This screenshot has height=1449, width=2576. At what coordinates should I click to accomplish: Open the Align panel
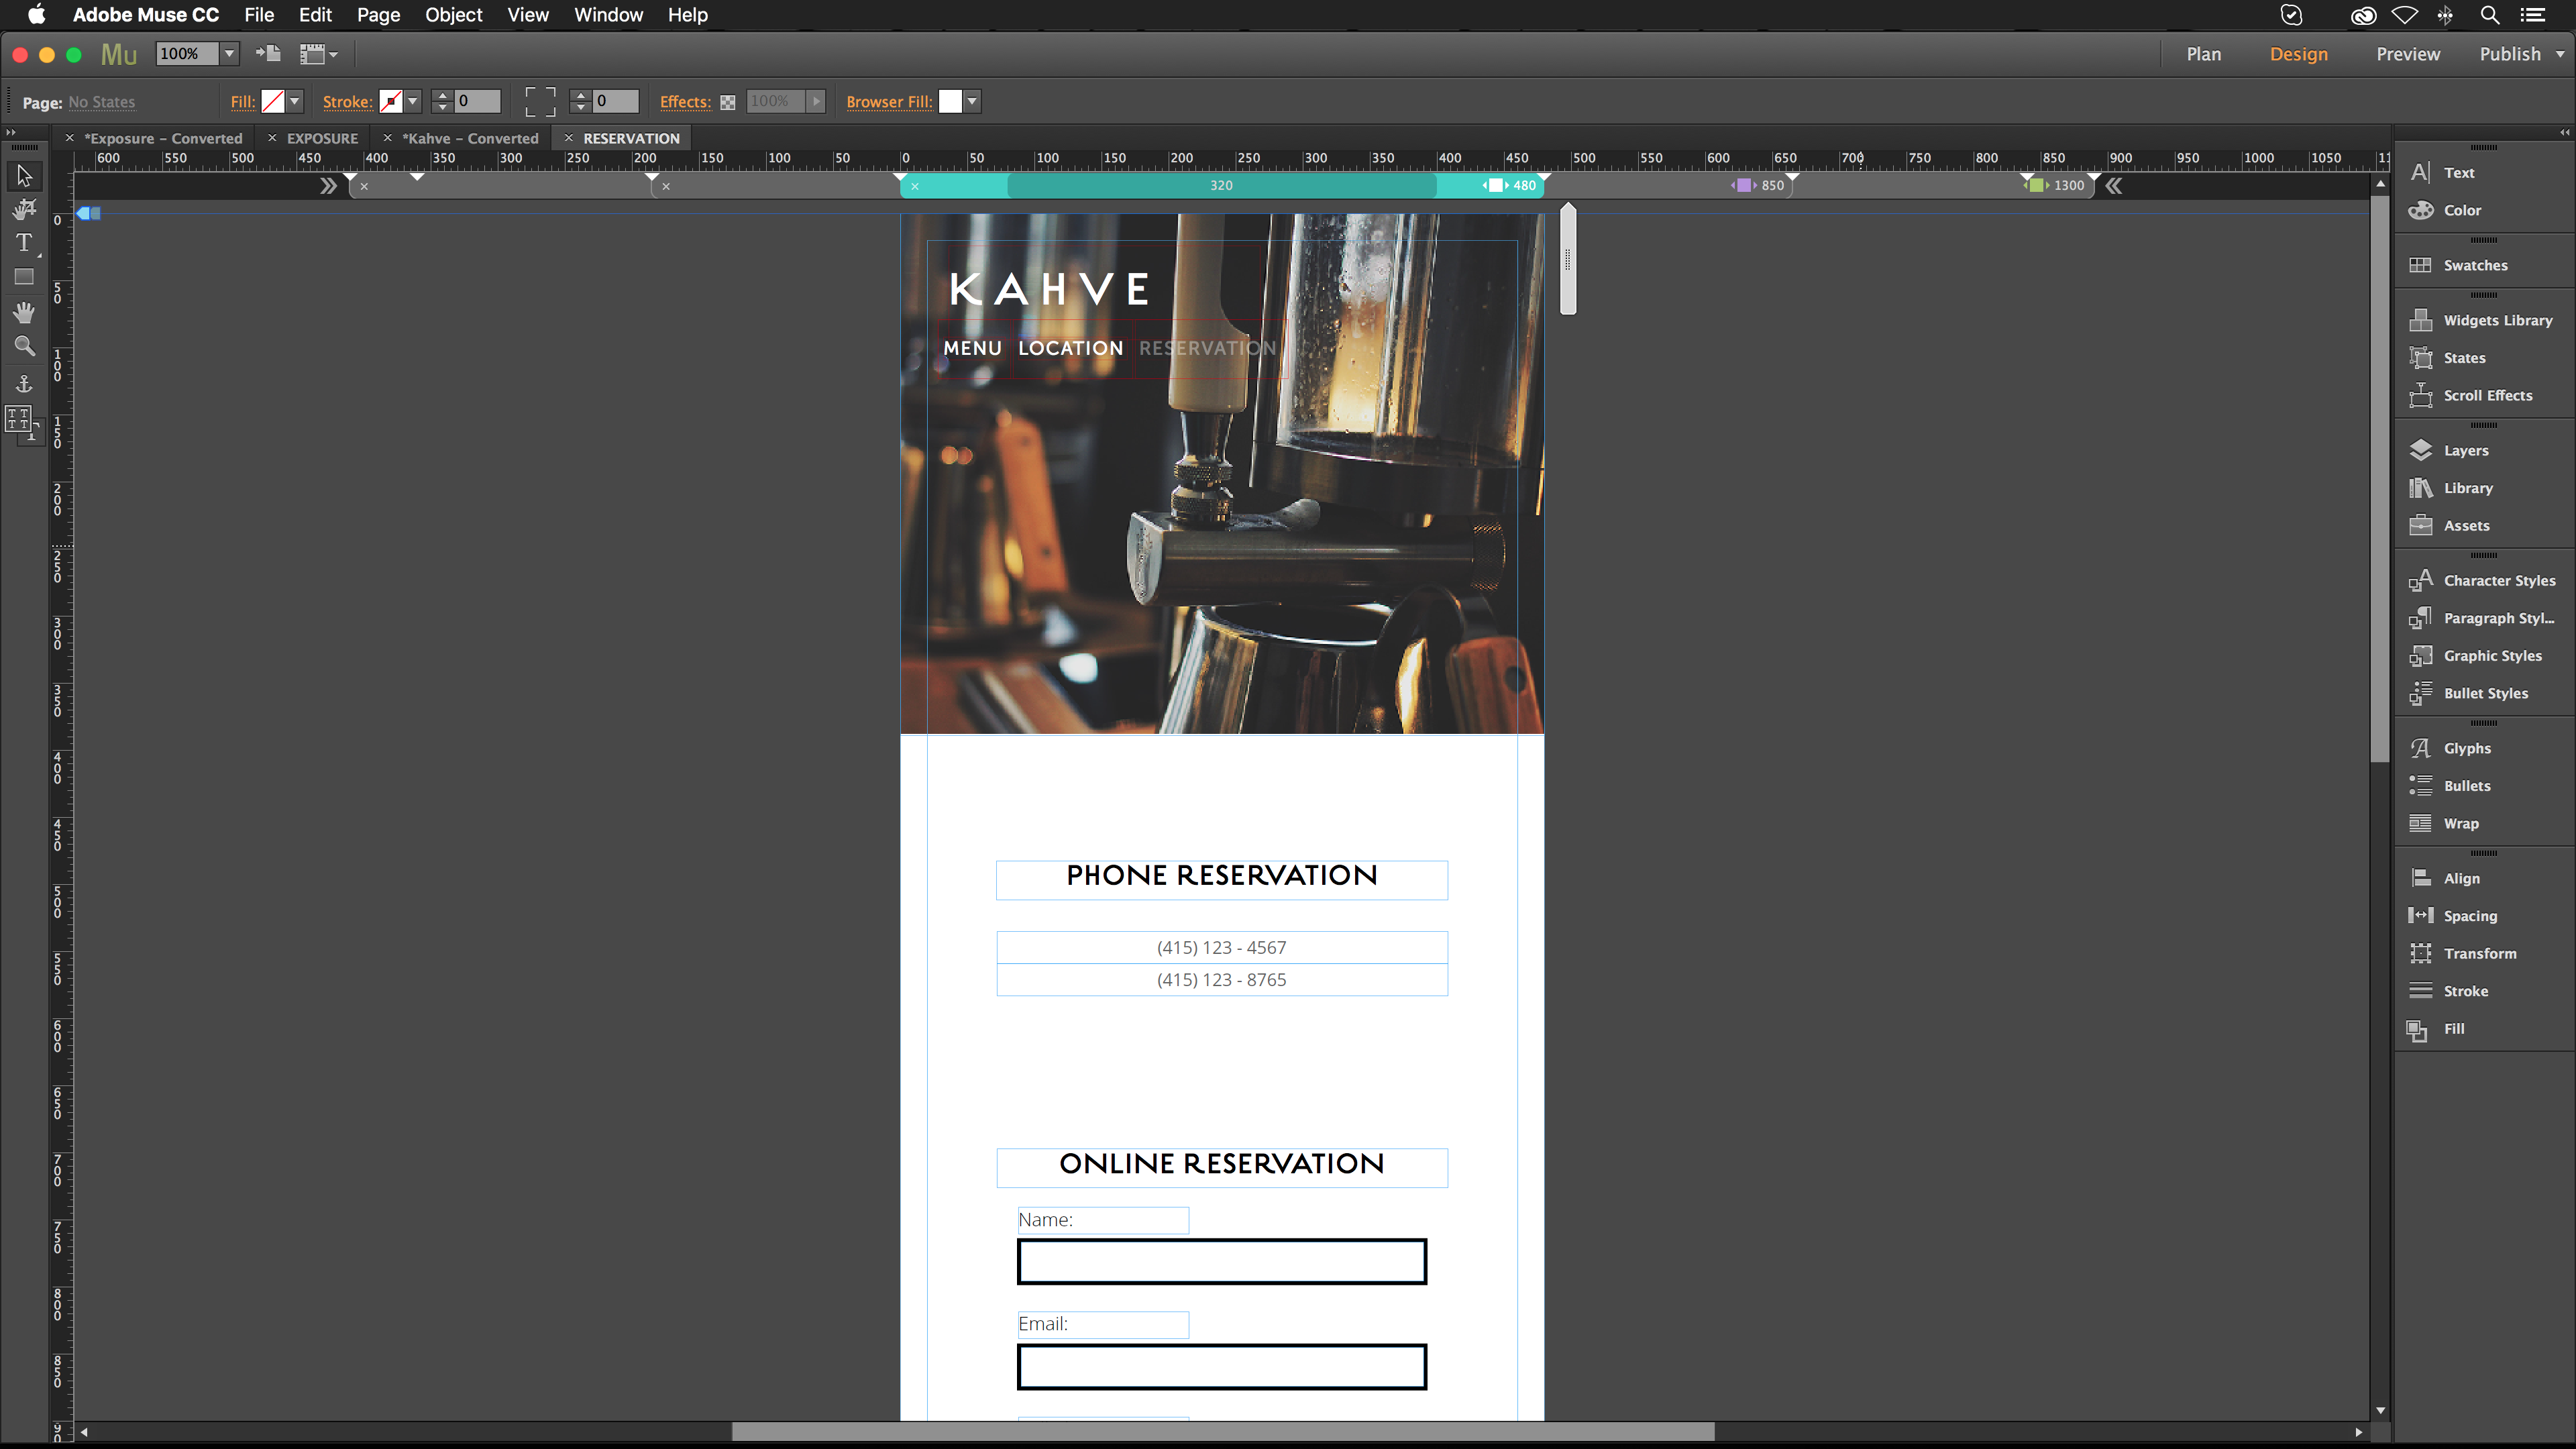pyautogui.click(x=2445, y=878)
